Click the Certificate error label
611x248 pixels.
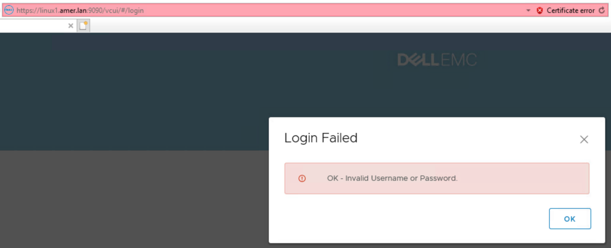pos(571,10)
